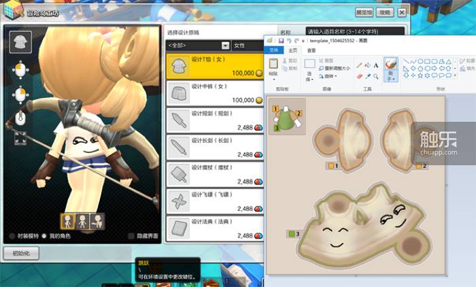Select the Pencil tool in Paint
This screenshot has height=287, width=476.
click(x=360, y=65)
